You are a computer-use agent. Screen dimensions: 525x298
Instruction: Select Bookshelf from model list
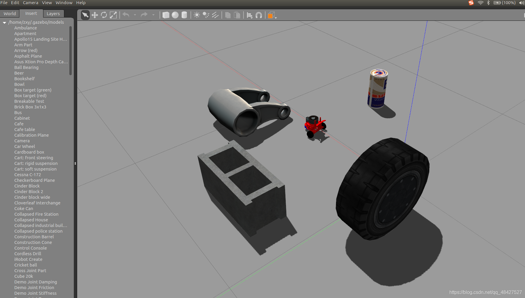pyautogui.click(x=25, y=79)
